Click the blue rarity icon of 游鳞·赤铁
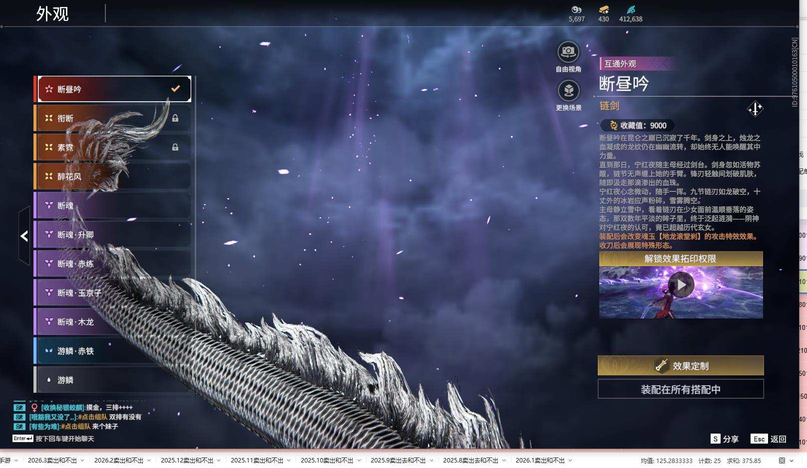Image resolution: width=807 pixels, height=468 pixels. (x=49, y=350)
